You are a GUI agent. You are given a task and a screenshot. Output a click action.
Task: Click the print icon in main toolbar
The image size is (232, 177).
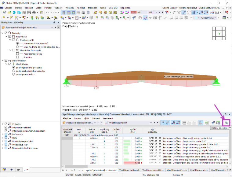coord(34,13)
